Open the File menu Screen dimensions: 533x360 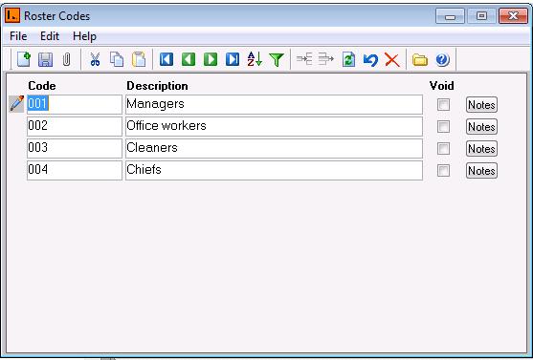pyautogui.click(x=18, y=36)
